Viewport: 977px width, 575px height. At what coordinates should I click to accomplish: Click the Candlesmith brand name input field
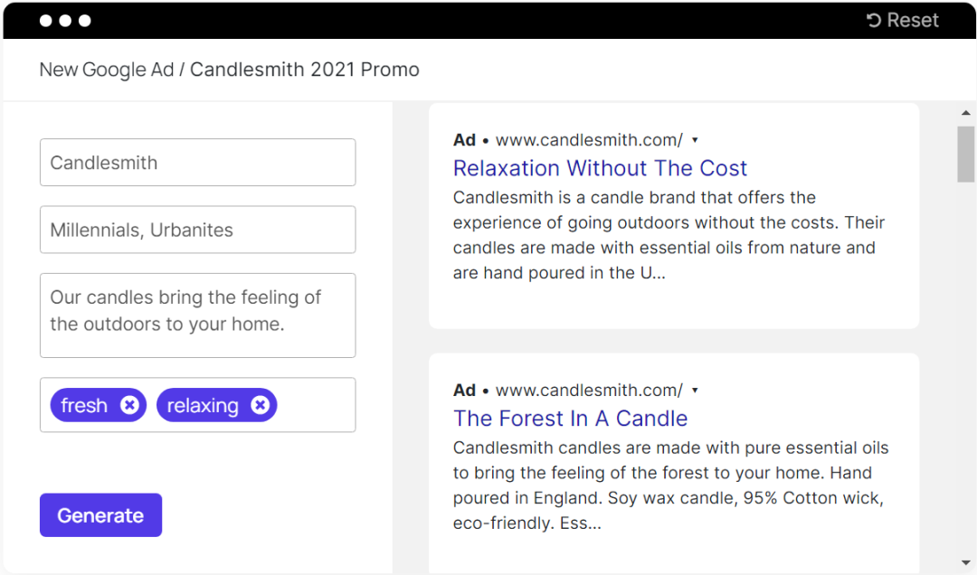coord(197,163)
